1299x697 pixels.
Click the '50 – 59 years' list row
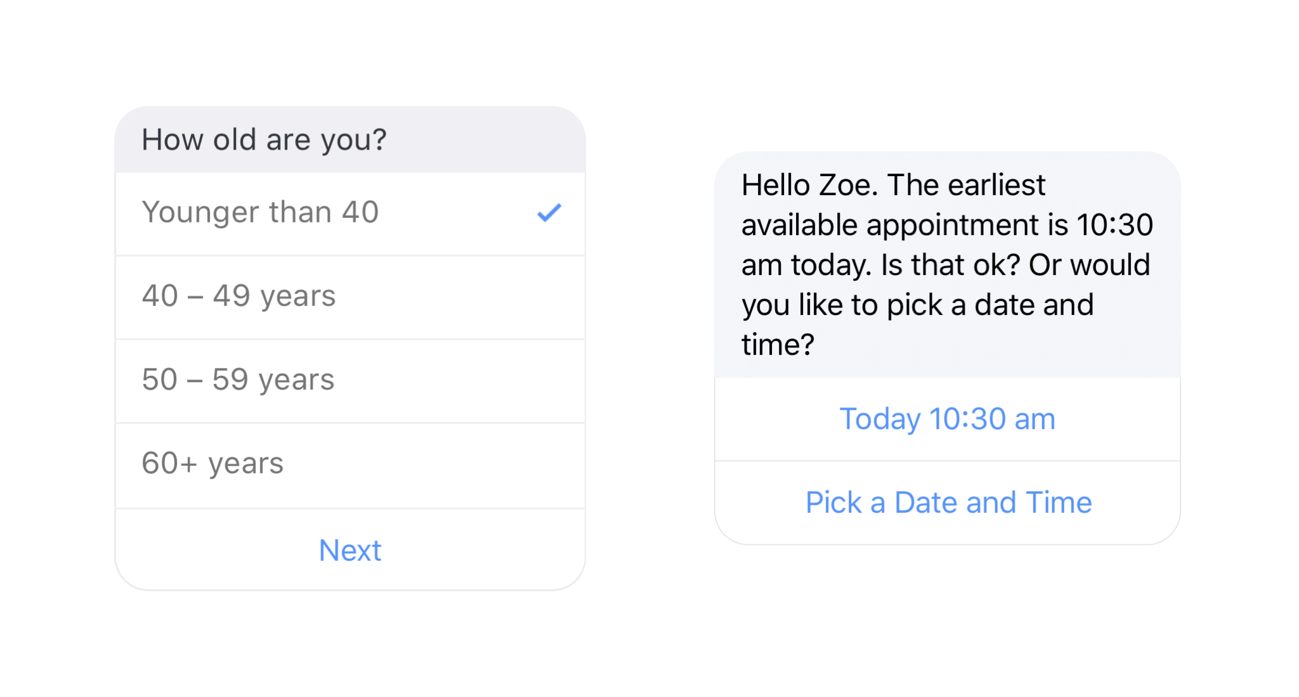tap(350, 381)
